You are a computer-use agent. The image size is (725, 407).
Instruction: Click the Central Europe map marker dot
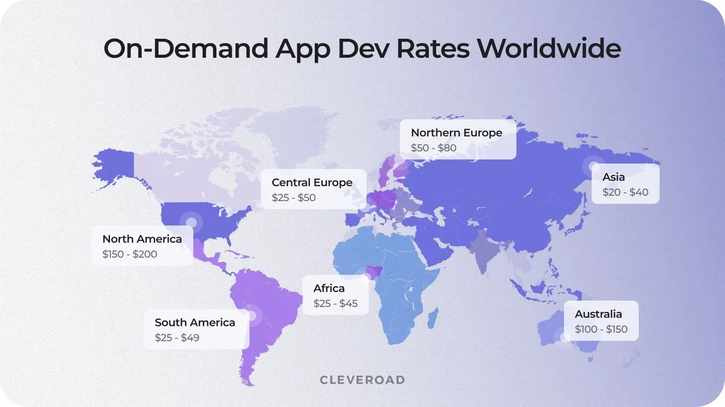(365, 206)
